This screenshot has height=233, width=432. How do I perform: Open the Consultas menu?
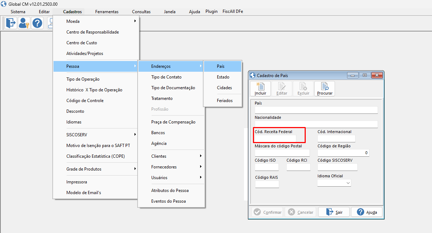coord(141,12)
